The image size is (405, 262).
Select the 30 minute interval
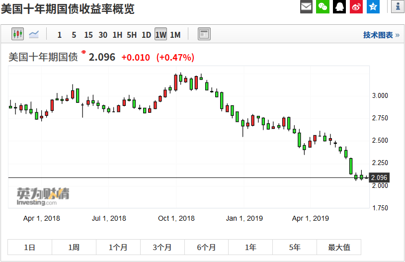pyautogui.click(x=103, y=35)
